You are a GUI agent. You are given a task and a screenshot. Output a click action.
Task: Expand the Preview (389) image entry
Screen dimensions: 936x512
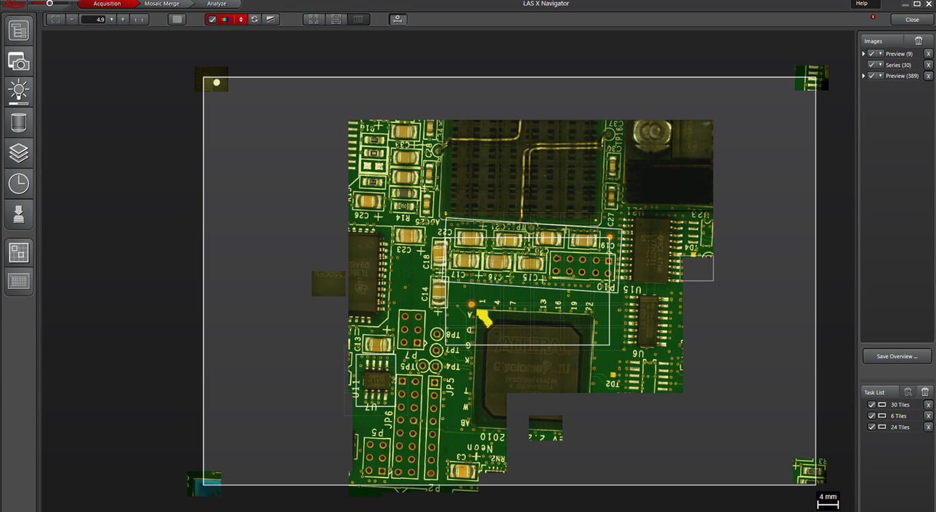tap(863, 75)
